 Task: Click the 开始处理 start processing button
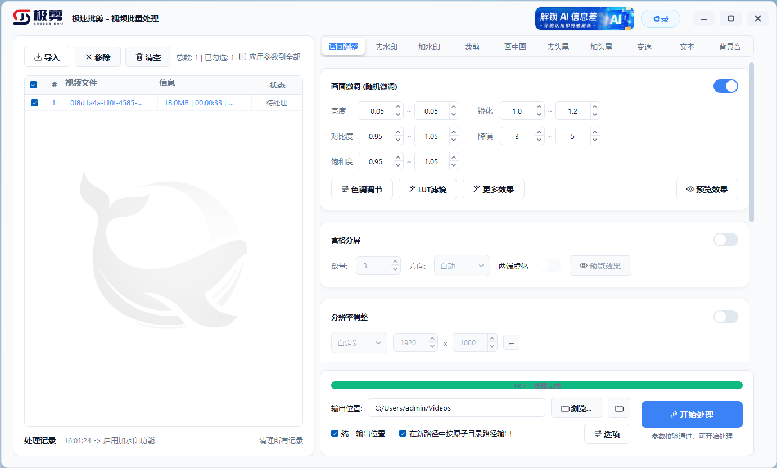(692, 415)
